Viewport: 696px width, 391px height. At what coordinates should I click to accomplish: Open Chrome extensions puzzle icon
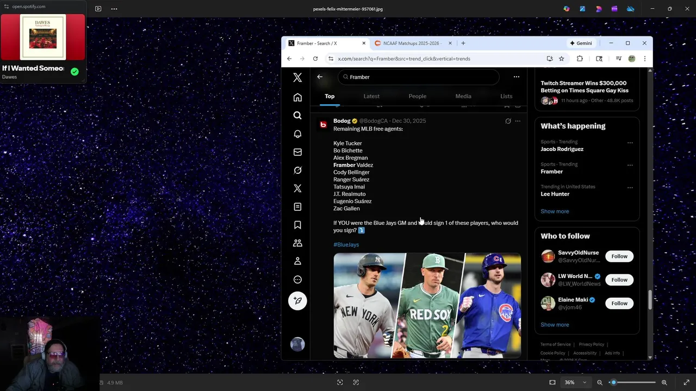pos(580,59)
